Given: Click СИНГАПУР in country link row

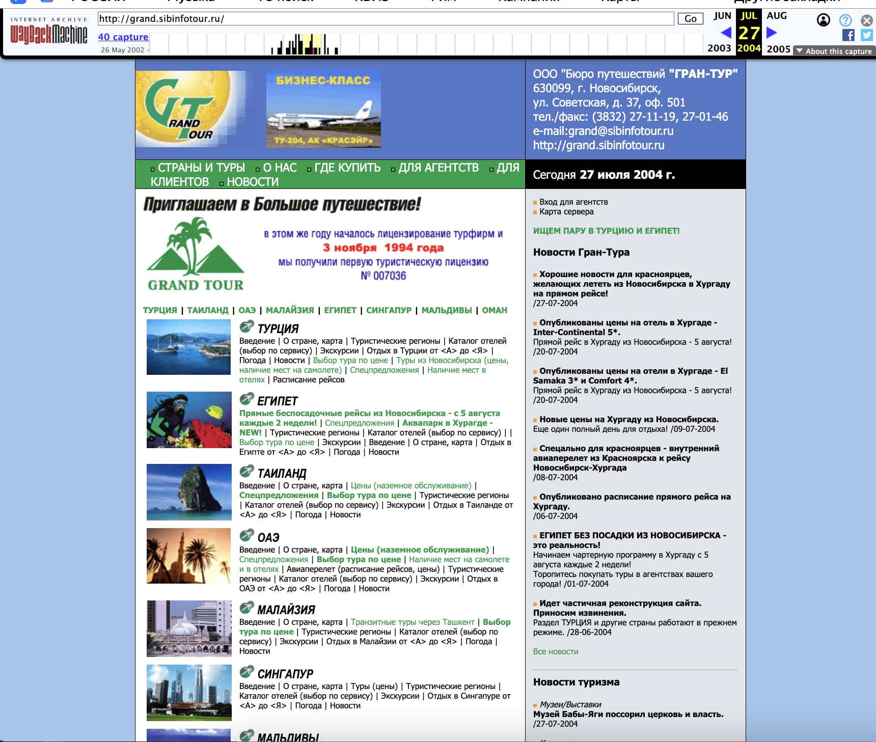Looking at the screenshot, I should 389,310.
